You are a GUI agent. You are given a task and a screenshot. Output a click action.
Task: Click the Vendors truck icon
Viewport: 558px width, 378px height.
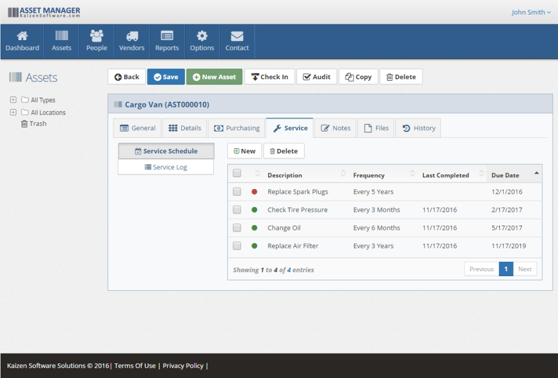click(131, 37)
